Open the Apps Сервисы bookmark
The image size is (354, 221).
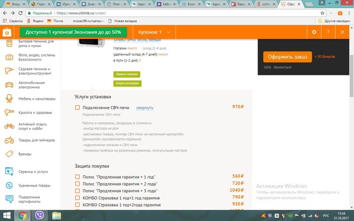tap(13, 21)
